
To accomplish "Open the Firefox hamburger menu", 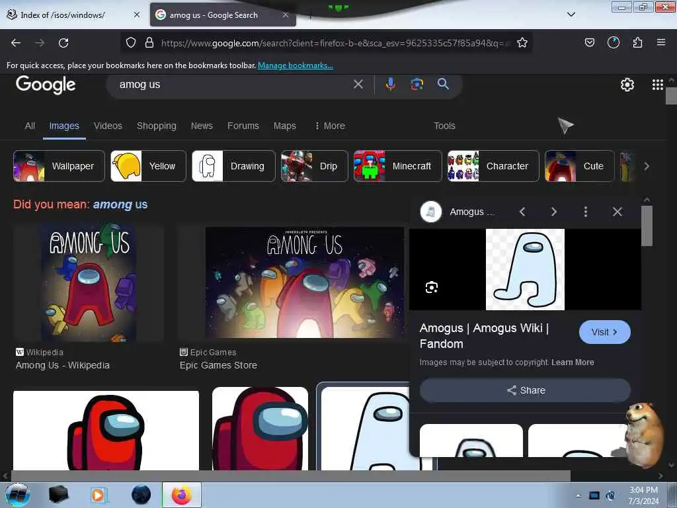I will click(661, 42).
